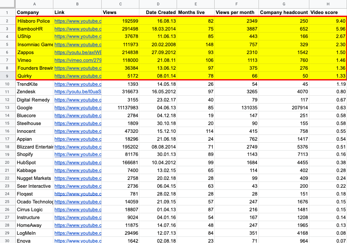Screen dimensions: 347x243
Task: Click date cell 08.08.2014
Action: tap(158, 147)
